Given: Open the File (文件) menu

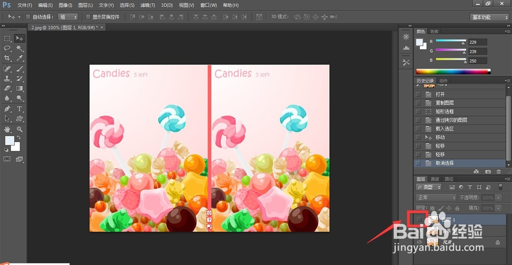Looking at the screenshot, I should pos(25,5).
